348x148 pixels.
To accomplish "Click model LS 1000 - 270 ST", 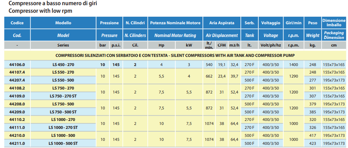I will point(63,128).
